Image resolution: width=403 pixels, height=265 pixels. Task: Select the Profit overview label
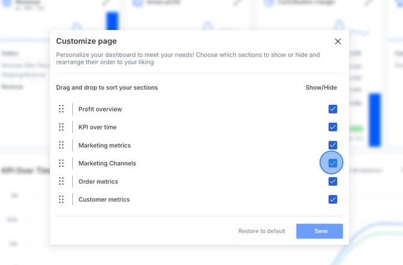[x=100, y=109]
